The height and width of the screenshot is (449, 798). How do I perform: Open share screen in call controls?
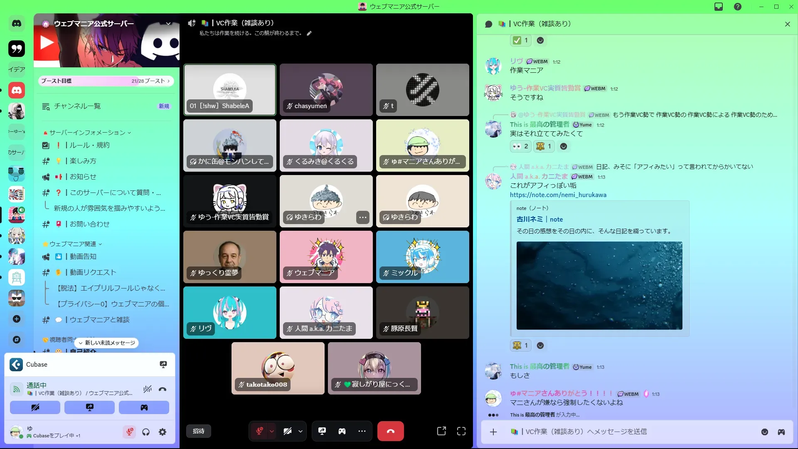(x=322, y=431)
